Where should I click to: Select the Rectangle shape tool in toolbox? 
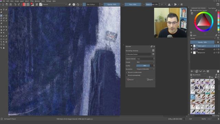point(6,15)
